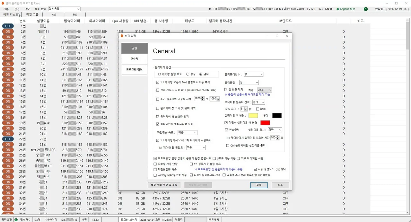This screenshot has width=411, height=222.
Task: Open the 파일전송 속도 dropdown
Action: click(x=187, y=132)
